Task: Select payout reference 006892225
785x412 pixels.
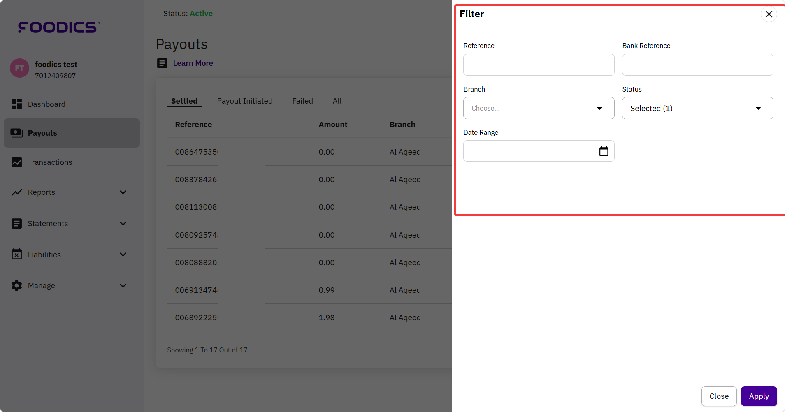Action: tap(196, 317)
